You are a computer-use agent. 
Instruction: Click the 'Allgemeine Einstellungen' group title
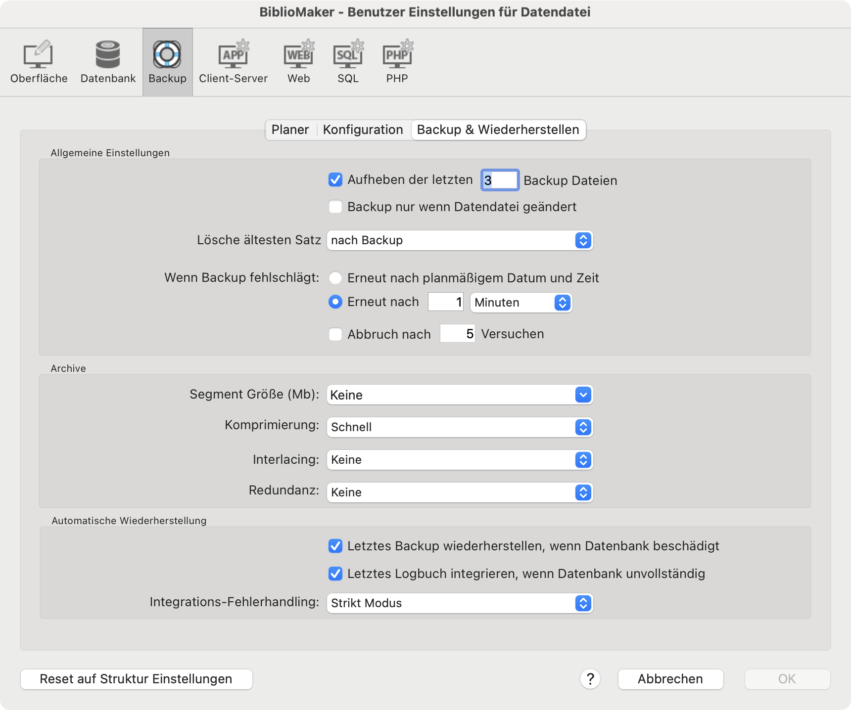pyautogui.click(x=110, y=153)
